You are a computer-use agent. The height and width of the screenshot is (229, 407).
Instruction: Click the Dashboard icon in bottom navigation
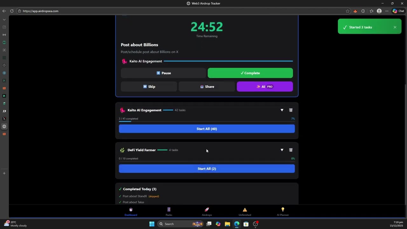(131, 210)
